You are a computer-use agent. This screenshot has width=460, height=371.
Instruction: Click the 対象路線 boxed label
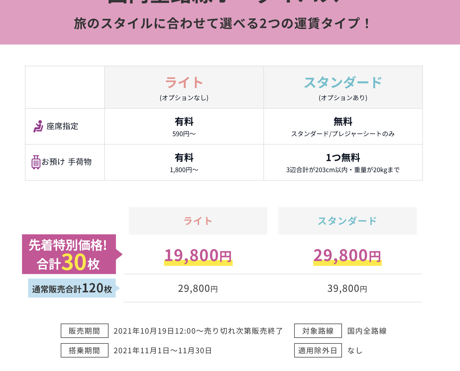pos(318,331)
